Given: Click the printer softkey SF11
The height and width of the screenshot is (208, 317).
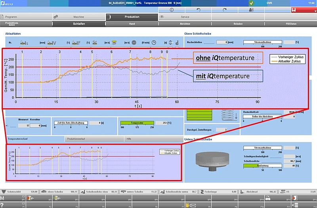Looking at the screenshot, I should coord(278,198).
